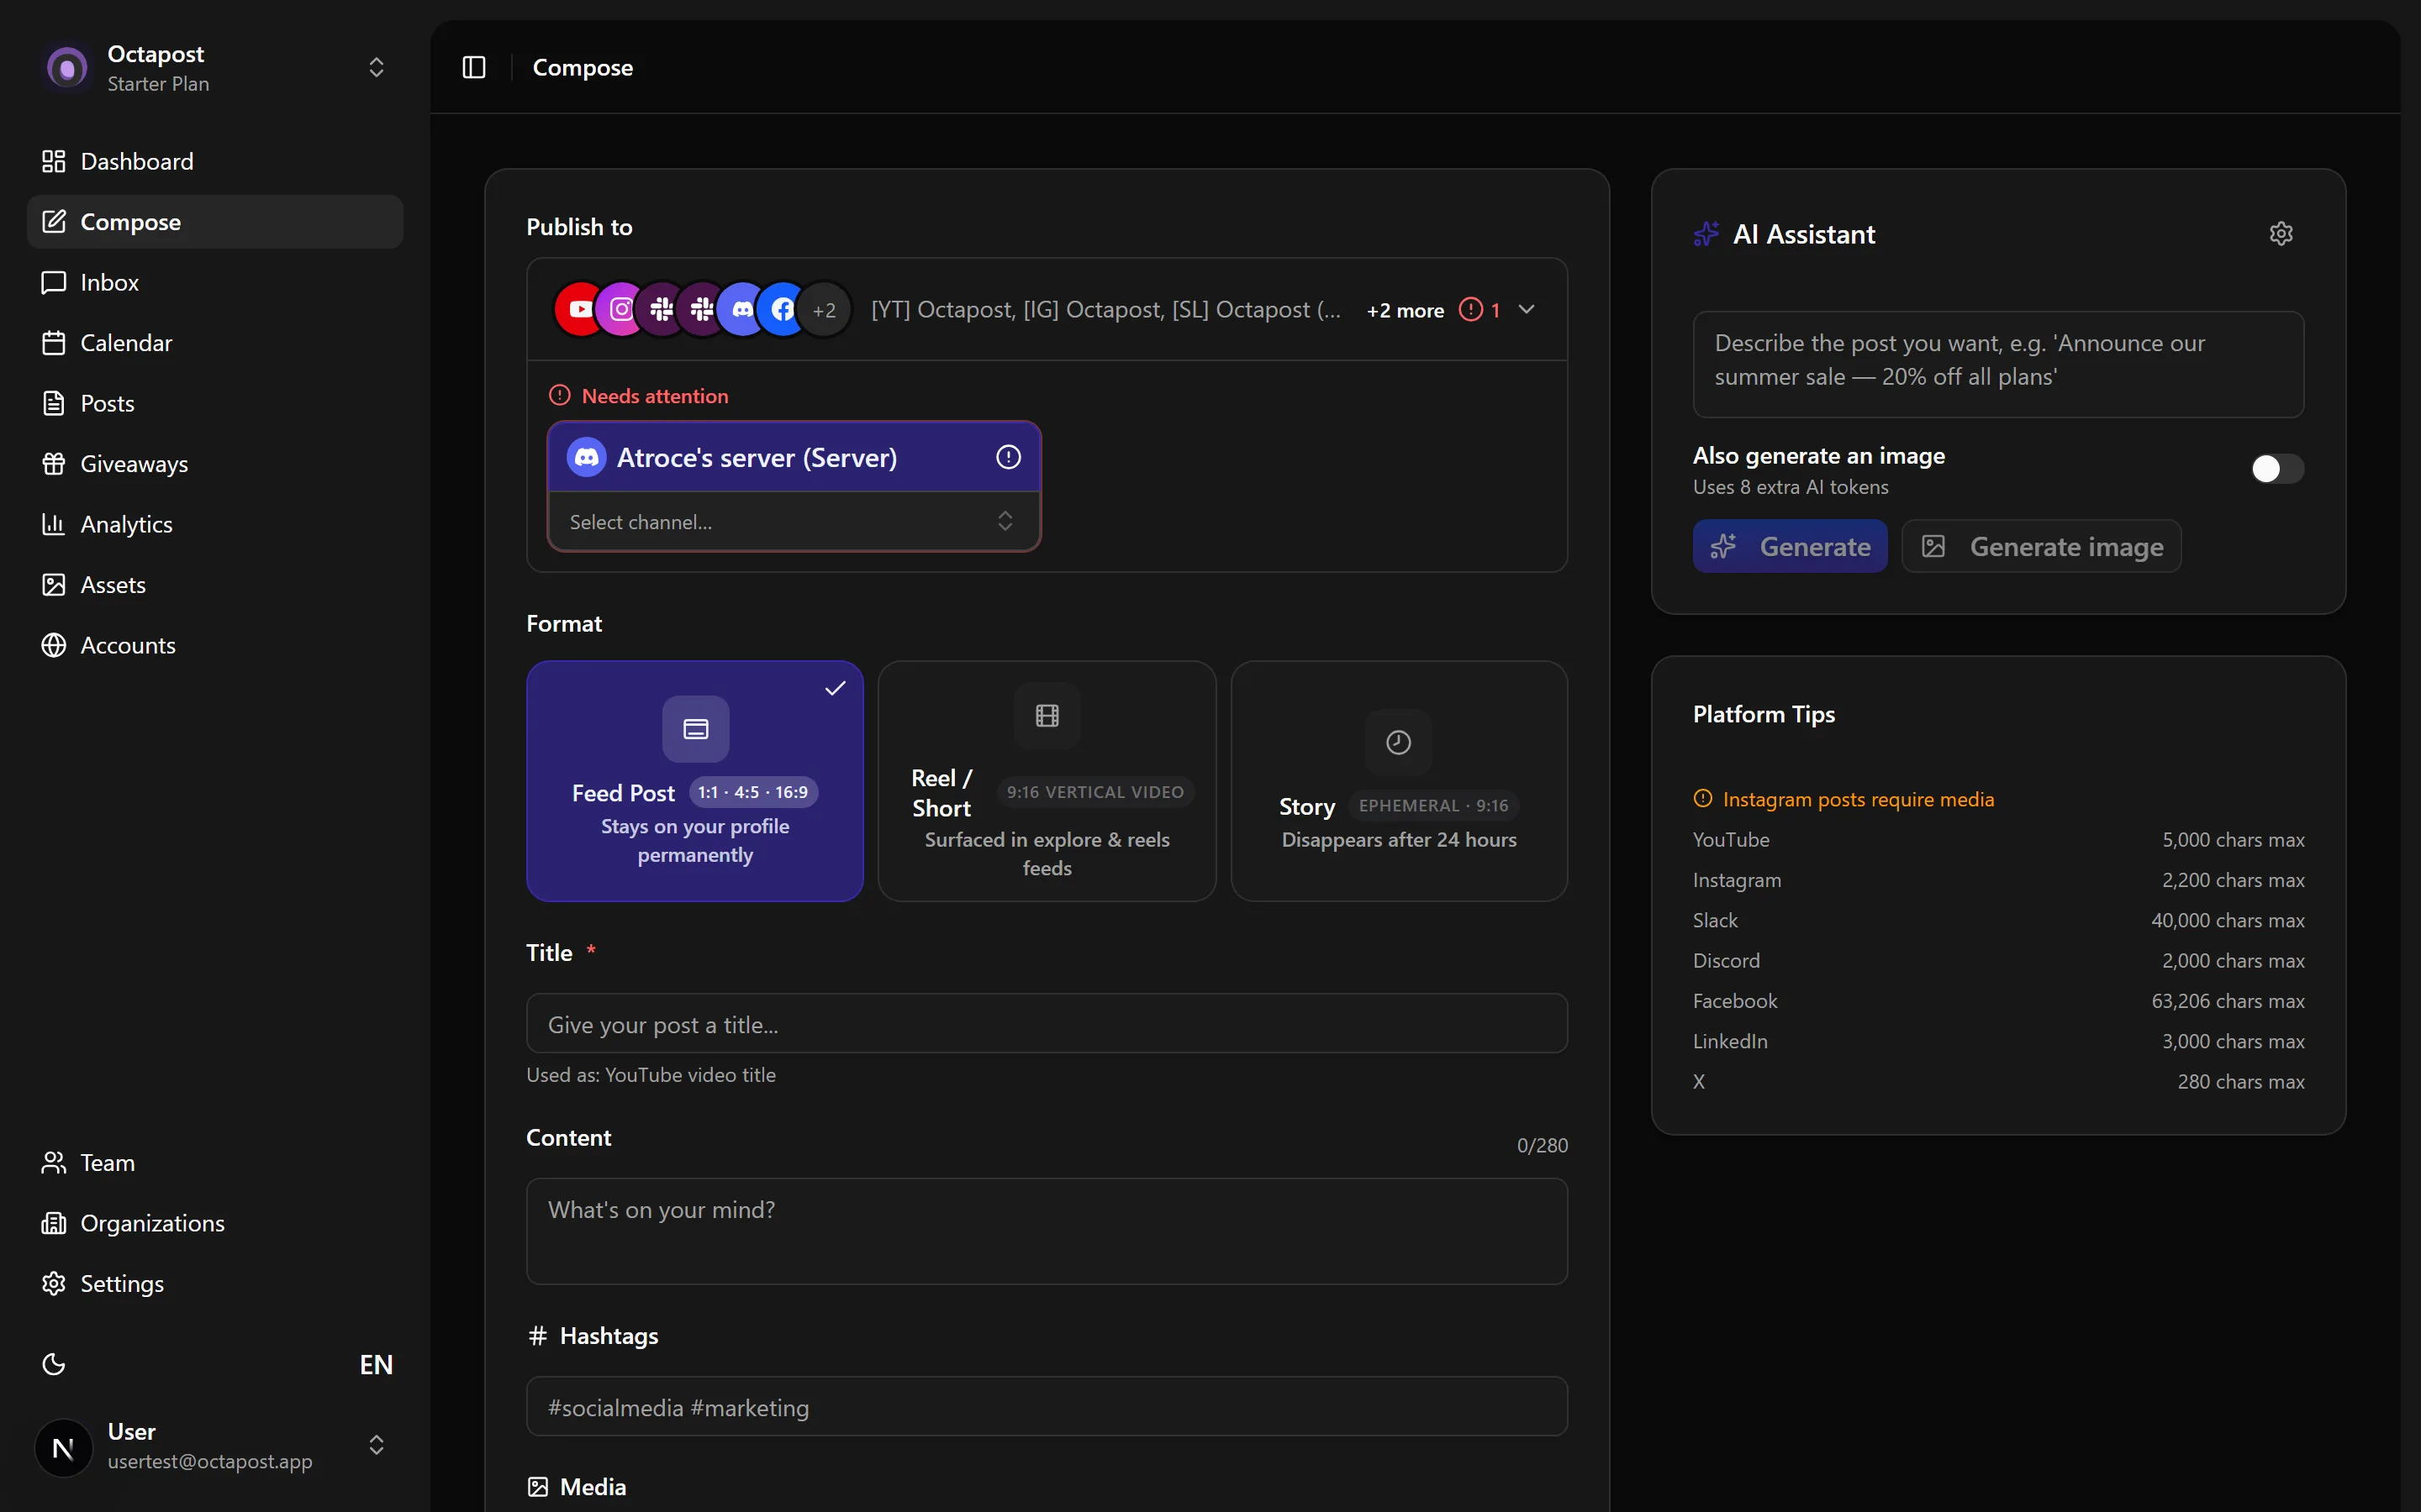Open the Analytics page
The image size is (2421, 1512).
click(x=215, y=524)
